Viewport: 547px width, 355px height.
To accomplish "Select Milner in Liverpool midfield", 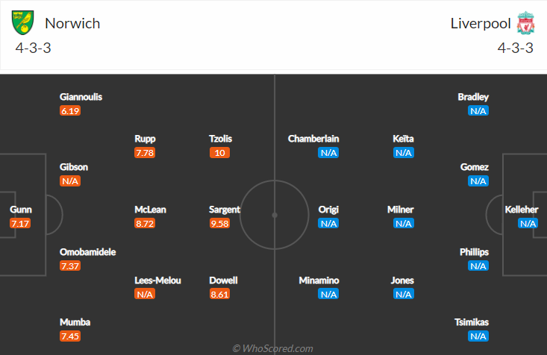I will [400, 210].
